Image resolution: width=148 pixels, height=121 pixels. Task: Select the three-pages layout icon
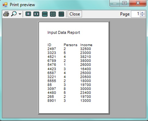point(45,14)
